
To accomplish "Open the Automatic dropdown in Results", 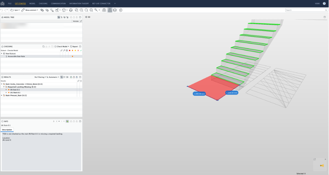I will pos(53,77).
